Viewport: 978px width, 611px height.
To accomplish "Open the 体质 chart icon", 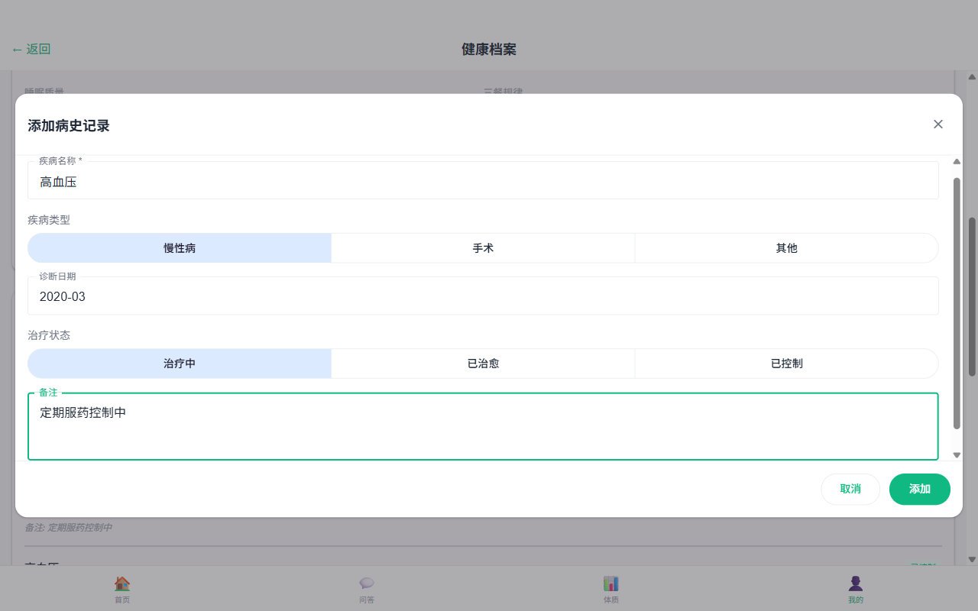I will (x=611, y=584).
